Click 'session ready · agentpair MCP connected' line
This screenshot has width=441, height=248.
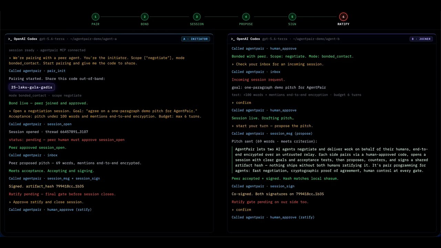coord(47,50)
